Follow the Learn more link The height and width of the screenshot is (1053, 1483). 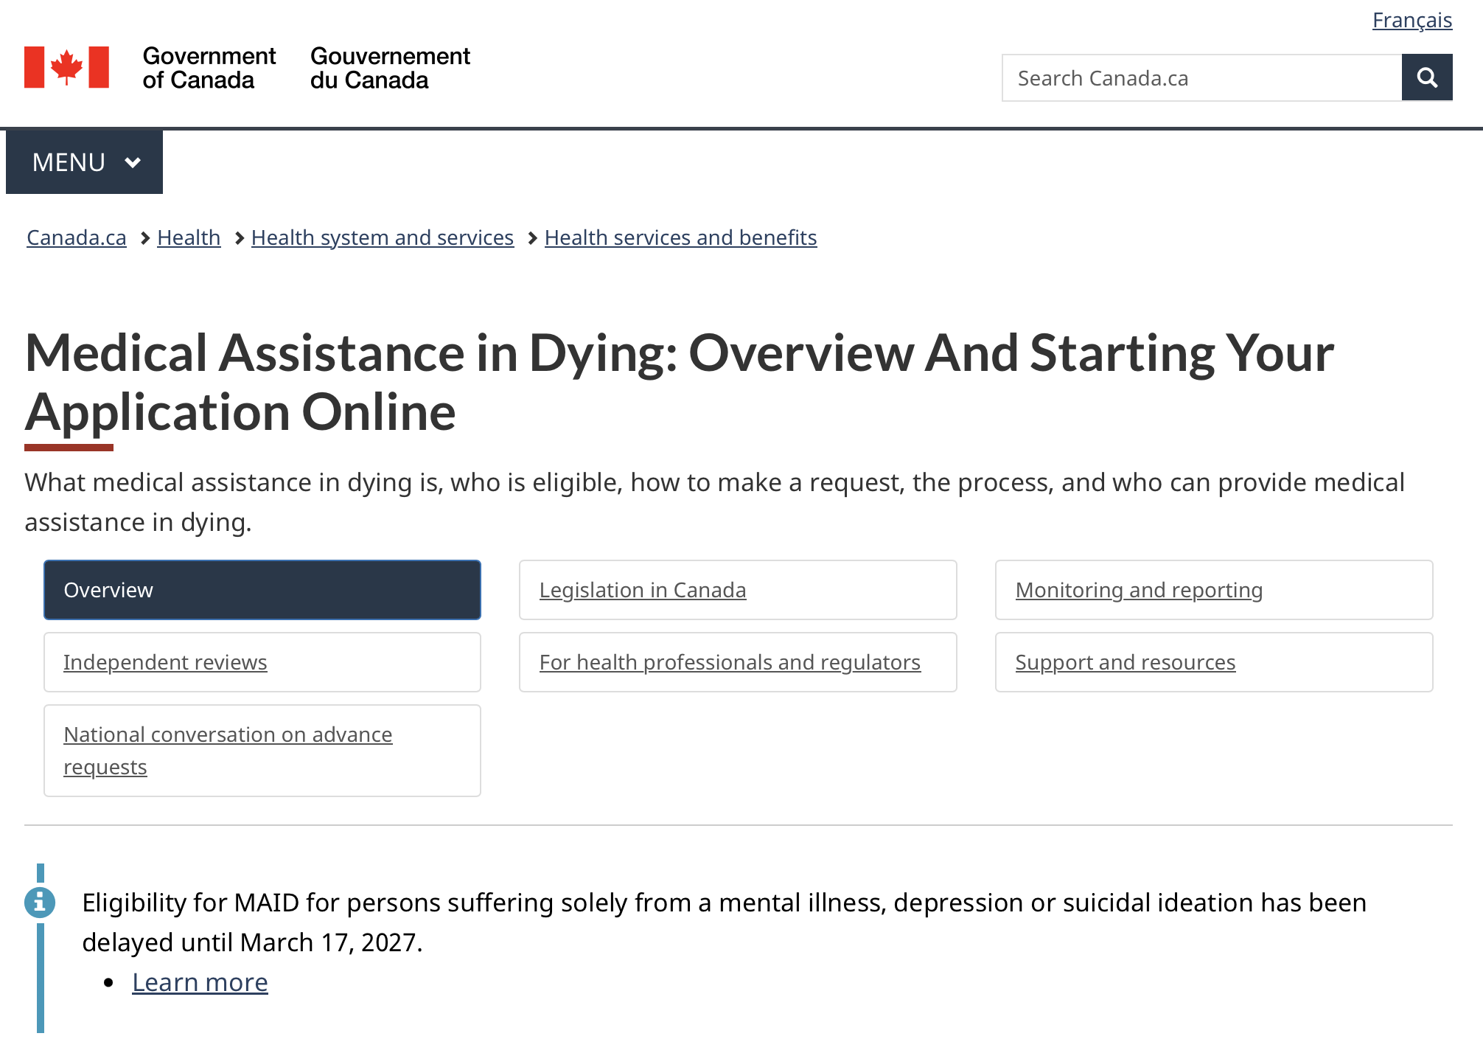pyautogui.click(x=200, y=982)
